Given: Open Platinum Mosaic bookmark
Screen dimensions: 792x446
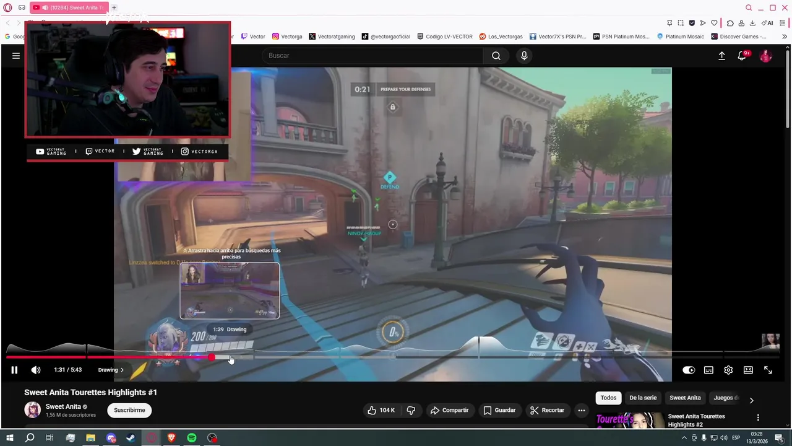Looking at the screenshot, I should 680,37.
